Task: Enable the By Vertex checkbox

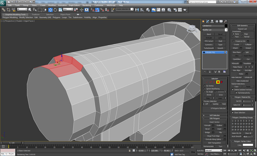Action: [205, 86]
